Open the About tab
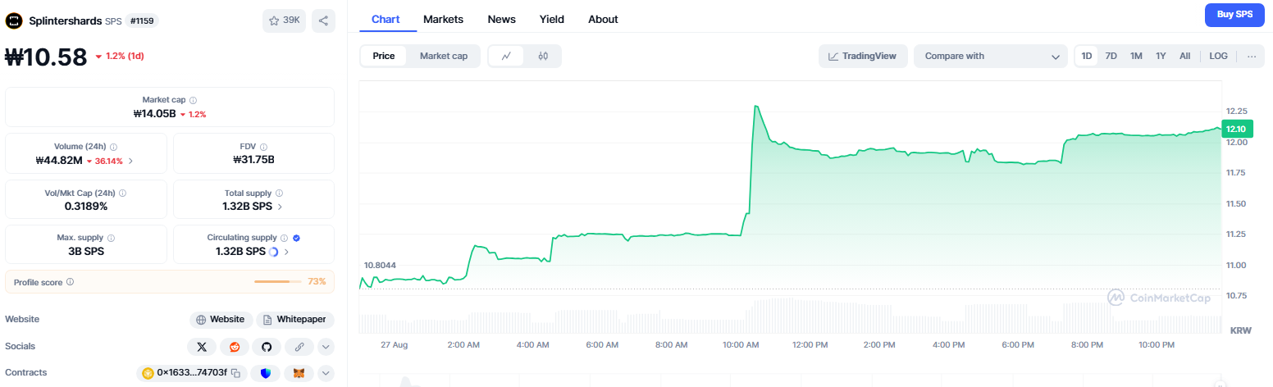 click(x=603, y=19)
